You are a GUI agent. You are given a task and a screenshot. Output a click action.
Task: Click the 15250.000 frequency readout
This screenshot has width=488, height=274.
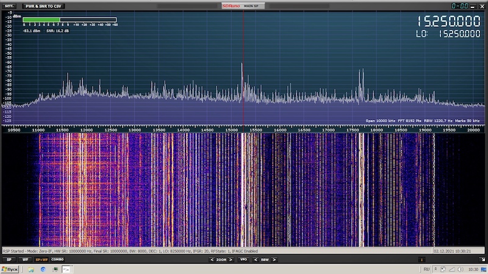click(x=448, y=21)
